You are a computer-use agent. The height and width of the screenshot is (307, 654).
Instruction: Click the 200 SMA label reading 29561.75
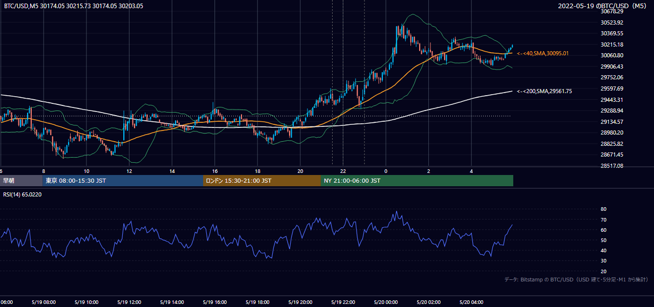544,91
